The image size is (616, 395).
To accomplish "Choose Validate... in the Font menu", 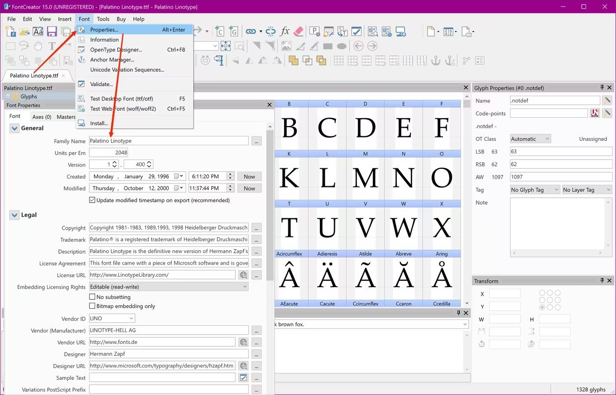I will (134, 84).
